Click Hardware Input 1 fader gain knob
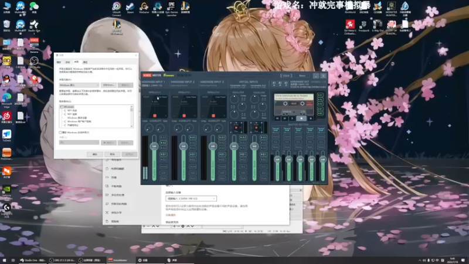This screenshot has width=469, height=264. click(x=154, y=146)
